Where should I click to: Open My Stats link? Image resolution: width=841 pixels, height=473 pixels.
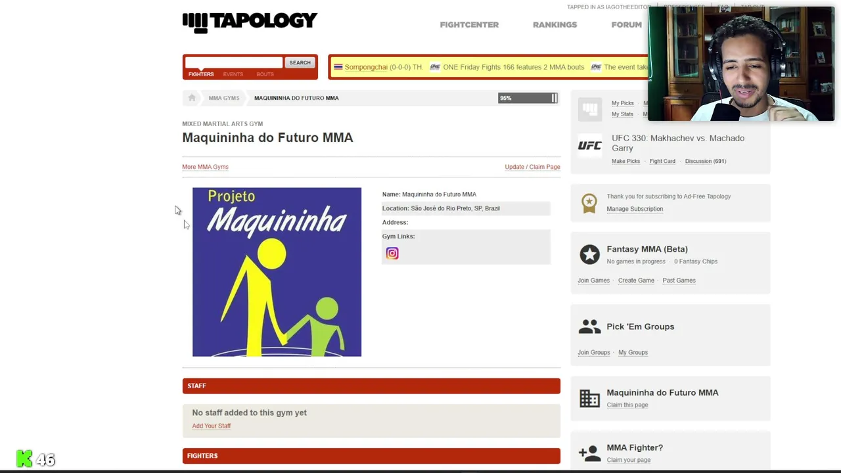[x=622, y=114]
